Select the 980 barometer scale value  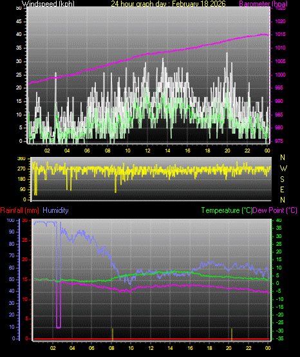tap(279, 127)
